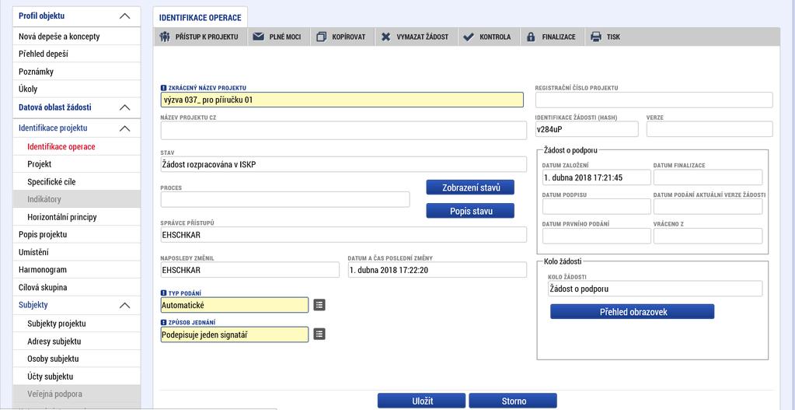The height and width of the screenshot is (410, 795).
Task: Click the Tisk printer icon
Action: click(x=596, y=37)
